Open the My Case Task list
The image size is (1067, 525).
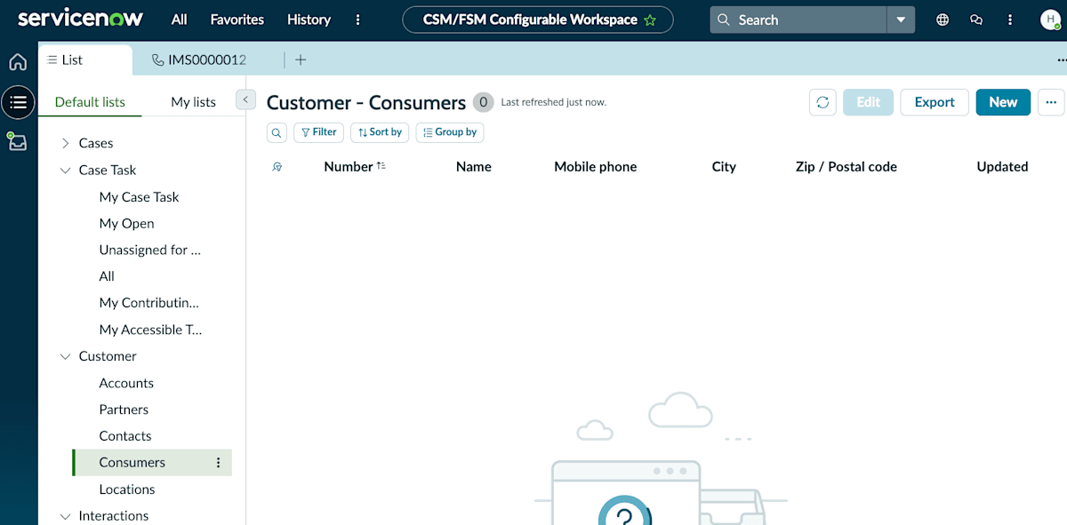click(139, 197)
